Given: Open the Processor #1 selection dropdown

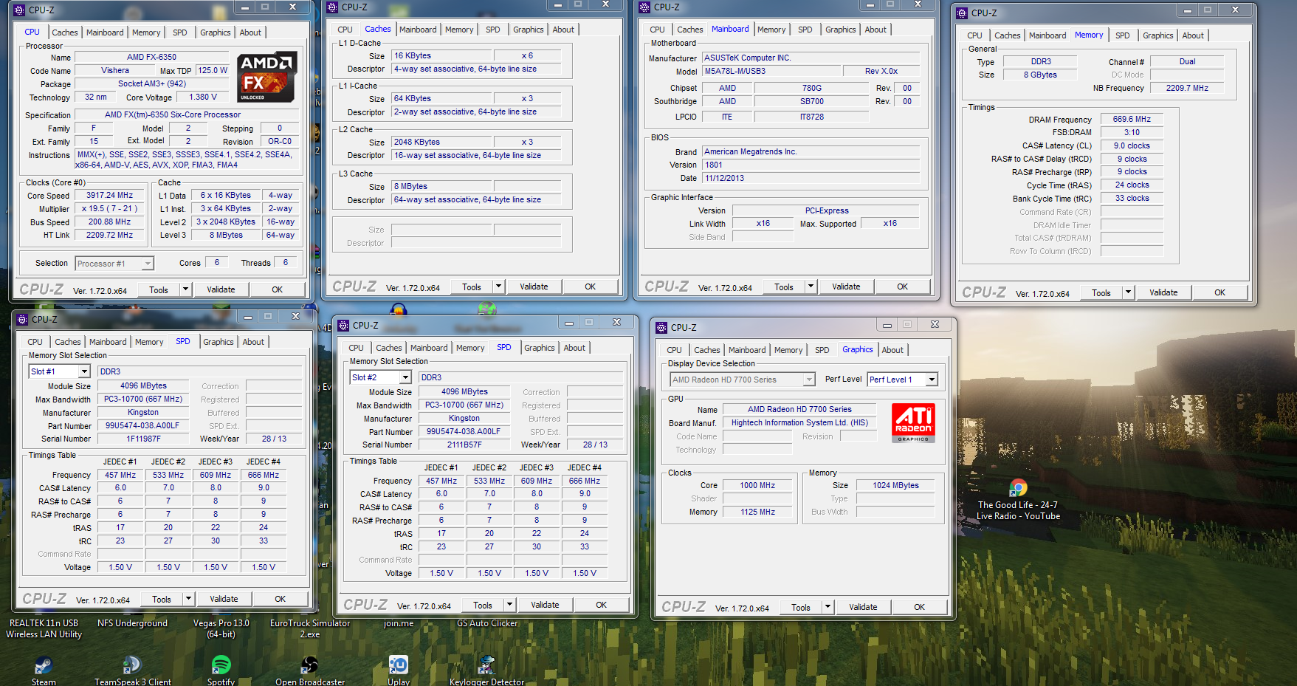Looking at the screenshot, I should point(148,264).
